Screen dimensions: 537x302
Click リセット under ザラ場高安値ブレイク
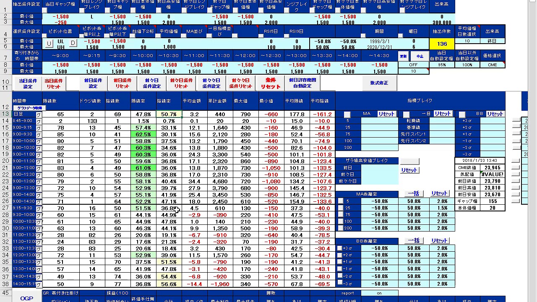tap(409, 170)
